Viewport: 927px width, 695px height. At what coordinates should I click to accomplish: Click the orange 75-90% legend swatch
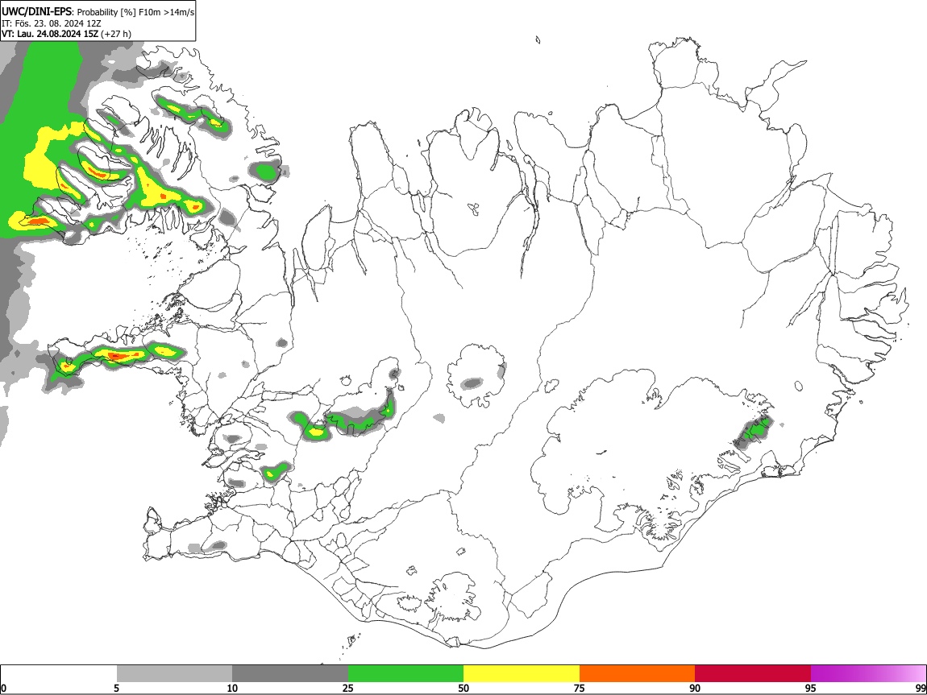coord(638,674)
